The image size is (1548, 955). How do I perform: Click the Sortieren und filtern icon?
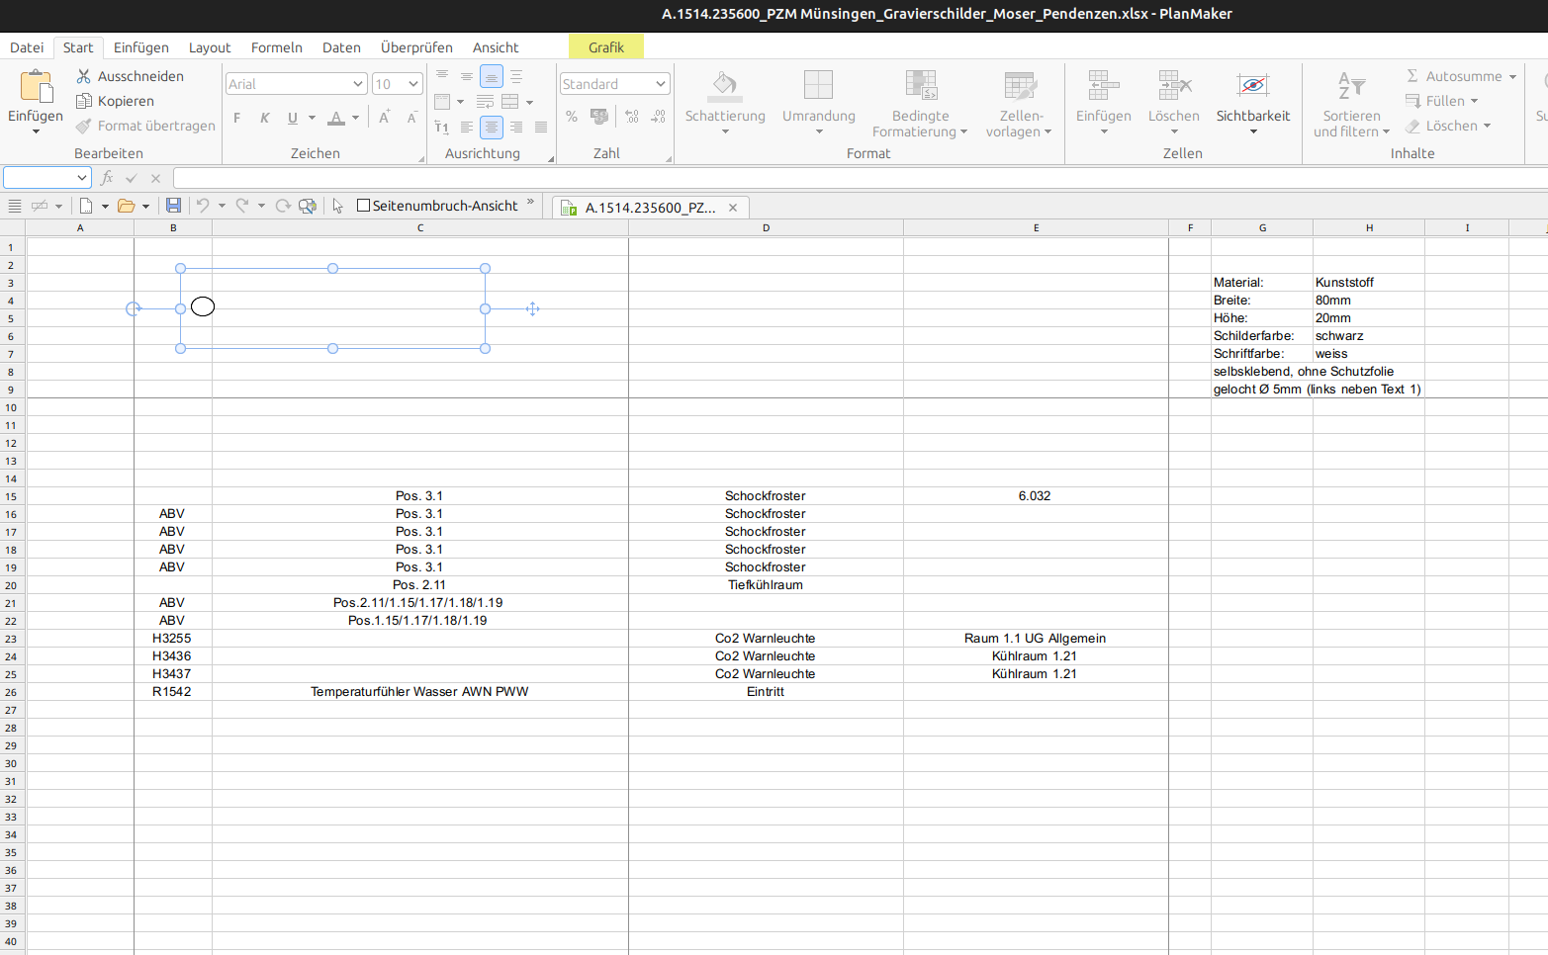1351,85
